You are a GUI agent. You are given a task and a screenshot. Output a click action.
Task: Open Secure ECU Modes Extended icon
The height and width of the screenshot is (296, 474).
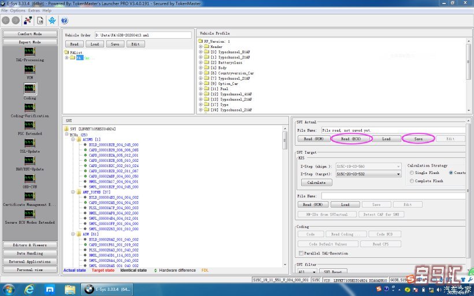(x=29, y=214)
